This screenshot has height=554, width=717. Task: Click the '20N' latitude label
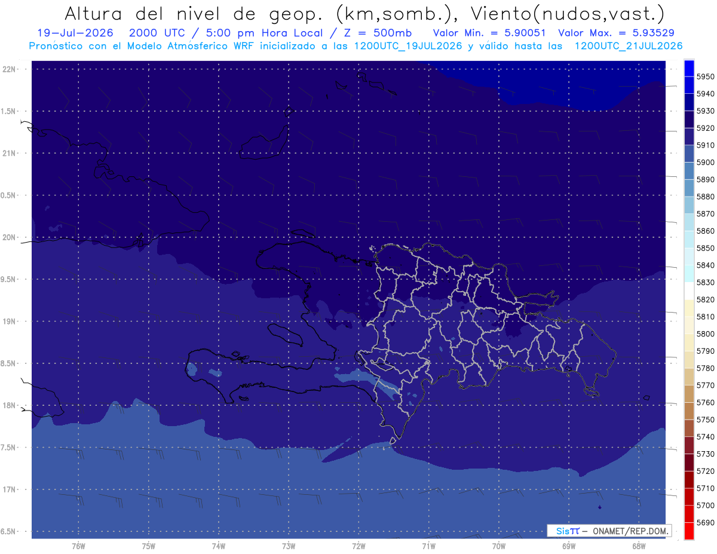point(8,237)
